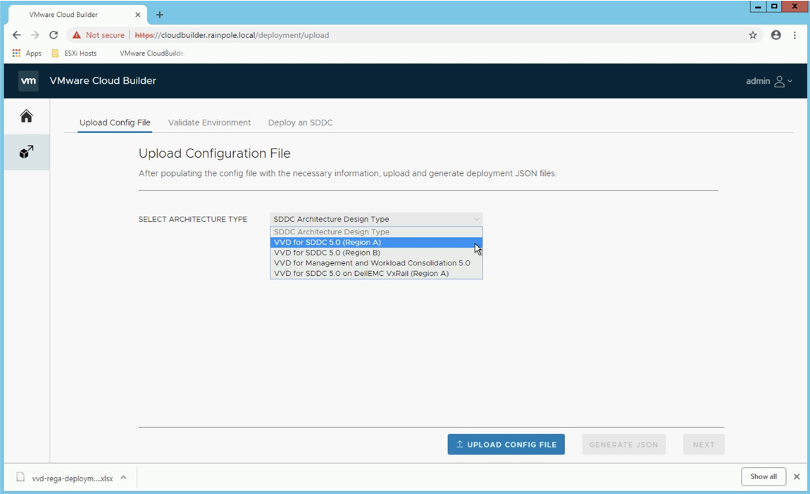Reload the Cloud Builder page

pos(54,35)
